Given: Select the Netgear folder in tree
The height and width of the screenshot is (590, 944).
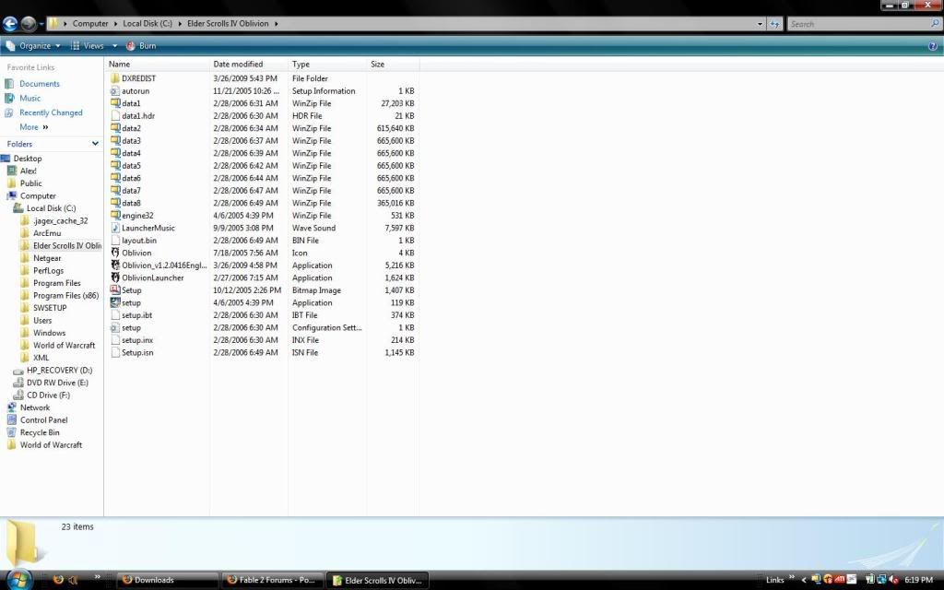Looking at the screenshot, I should (x=47, y=258).
